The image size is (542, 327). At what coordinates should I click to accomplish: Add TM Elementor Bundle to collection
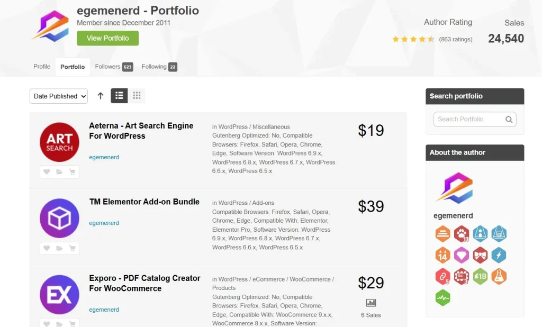59,248
